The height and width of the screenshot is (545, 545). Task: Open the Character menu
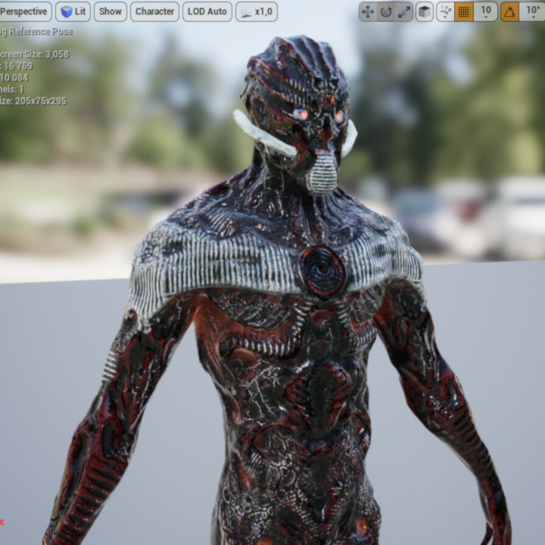point(154,10)
